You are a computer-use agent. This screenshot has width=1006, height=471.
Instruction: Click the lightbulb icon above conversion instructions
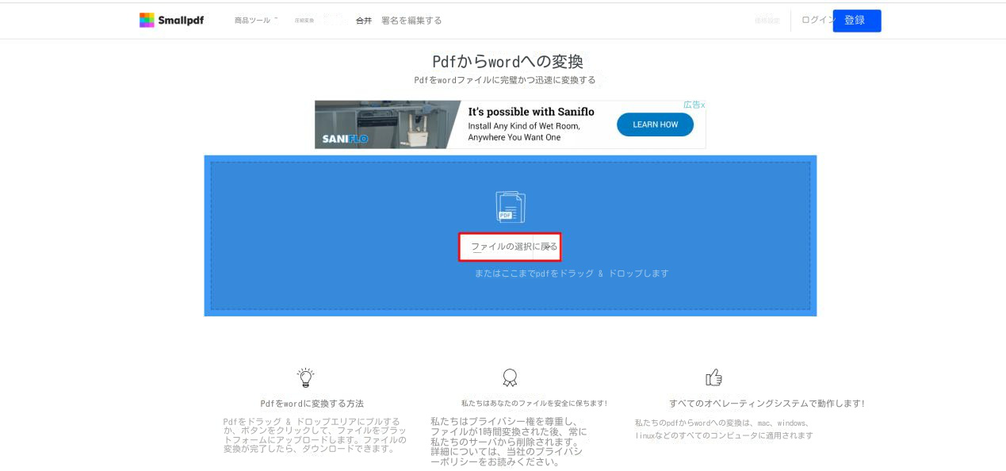[x=305, y=377]
